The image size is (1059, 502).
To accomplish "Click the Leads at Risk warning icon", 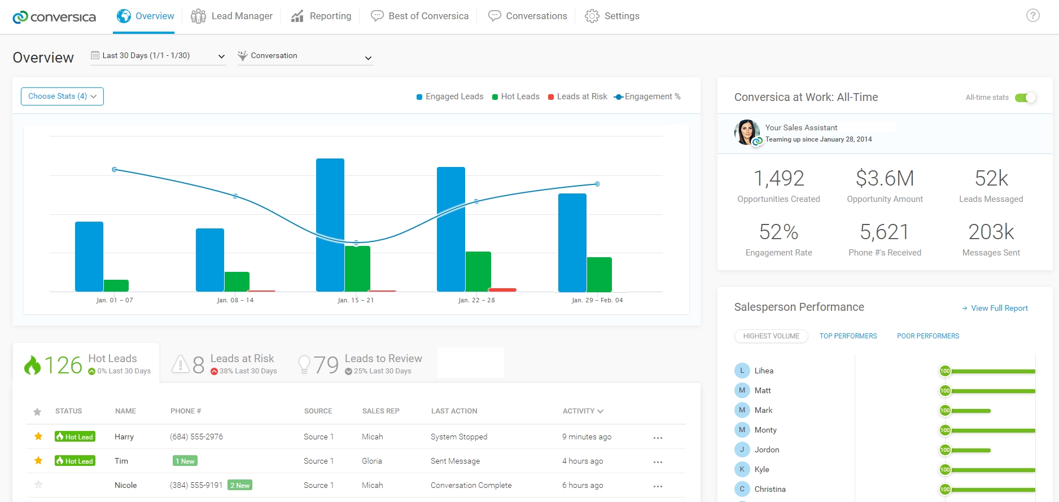I will pyautogui.click(x=180, y=364).
